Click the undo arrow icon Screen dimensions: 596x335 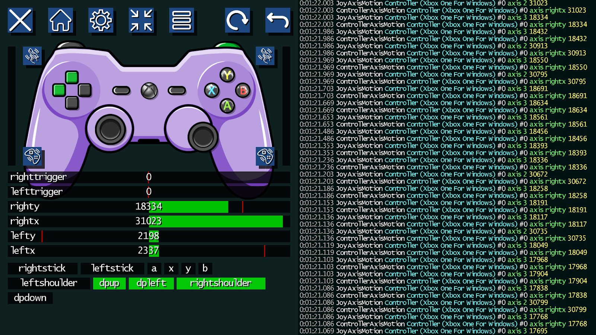click(278, 21)
